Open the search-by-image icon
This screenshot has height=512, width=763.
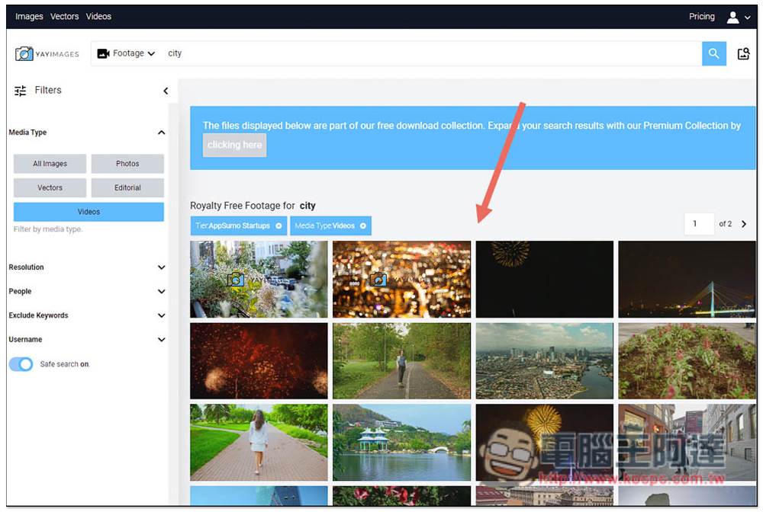coord(743,53)
